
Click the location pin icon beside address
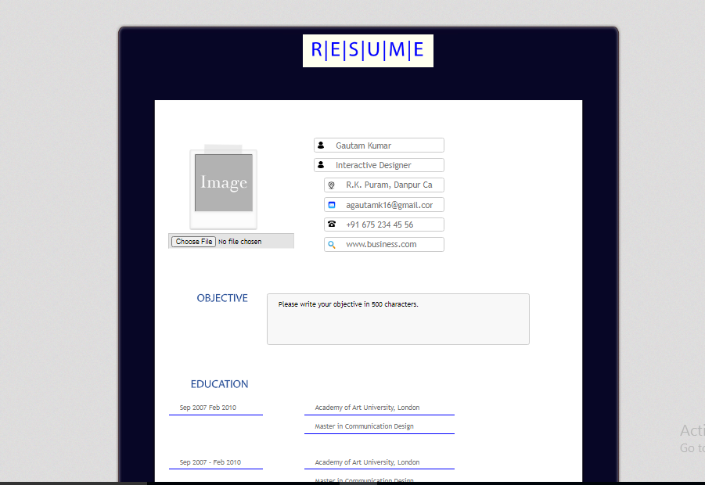point(331,185)
